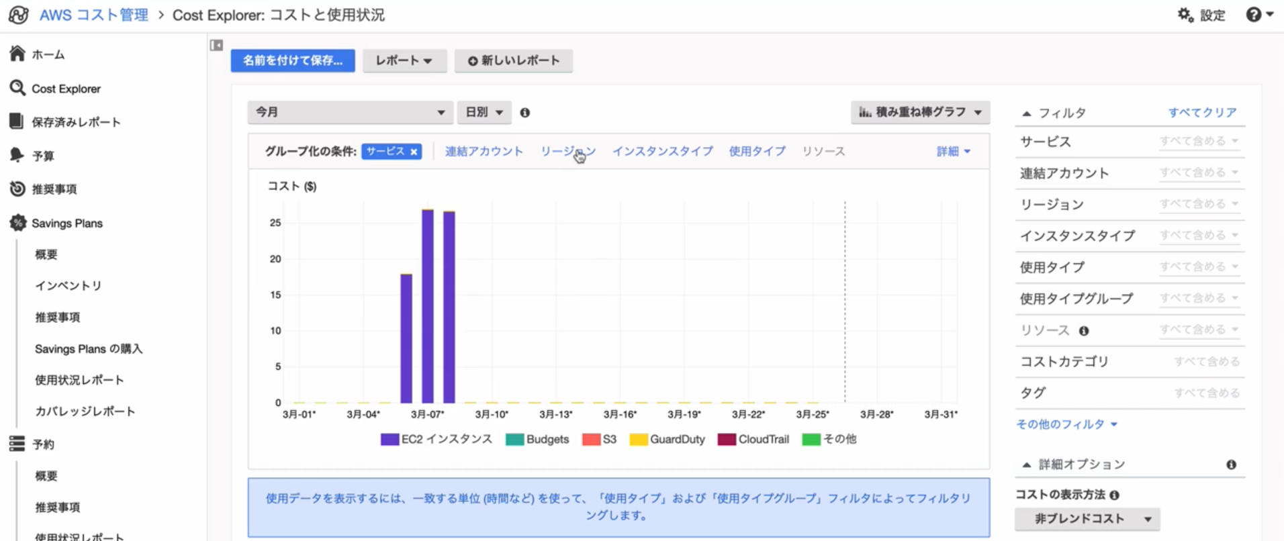This screenshot has height=541, width=1284.
Task: Click the その他 legend swatch
Action: coord(812,440)
